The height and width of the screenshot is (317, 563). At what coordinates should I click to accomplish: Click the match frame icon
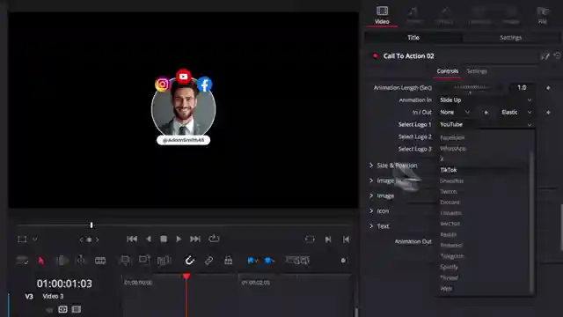(x=310, y=240)
